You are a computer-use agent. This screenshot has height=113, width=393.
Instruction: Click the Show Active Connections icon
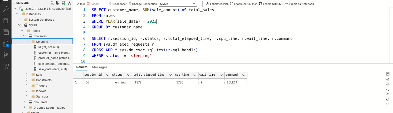tap(64, 3)
